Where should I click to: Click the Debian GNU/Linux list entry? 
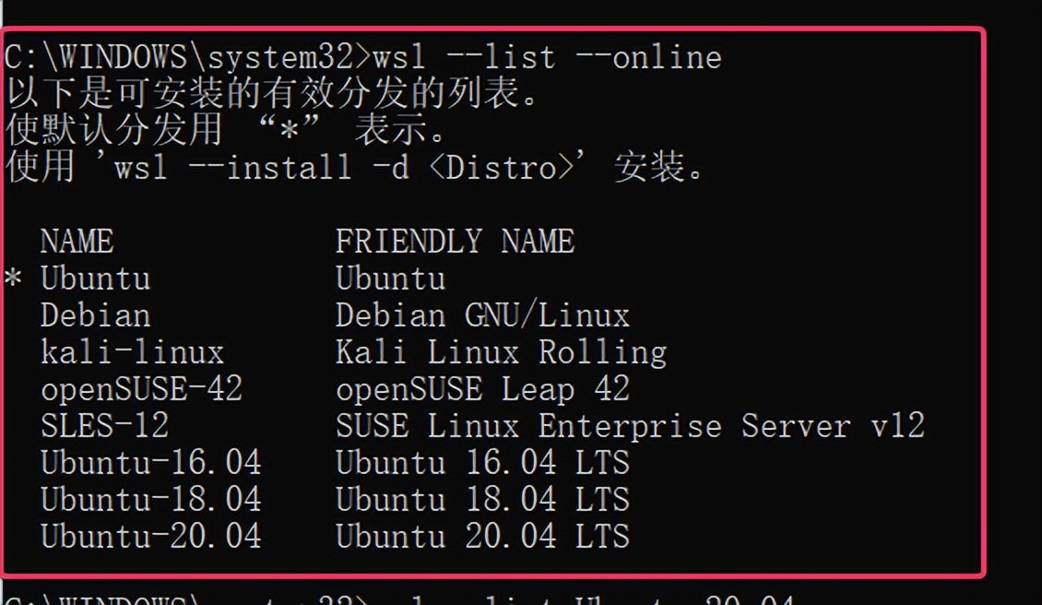(97, 314)
